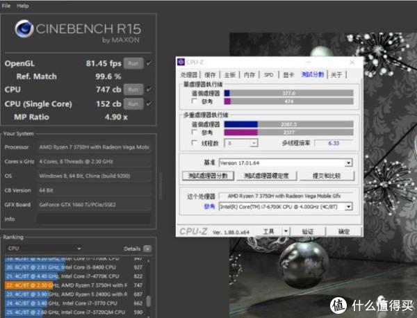Select the AMD Ryzen 5 2400G ranking row
The height and width of the screenshot is (318, 417).
click(74, 294)
